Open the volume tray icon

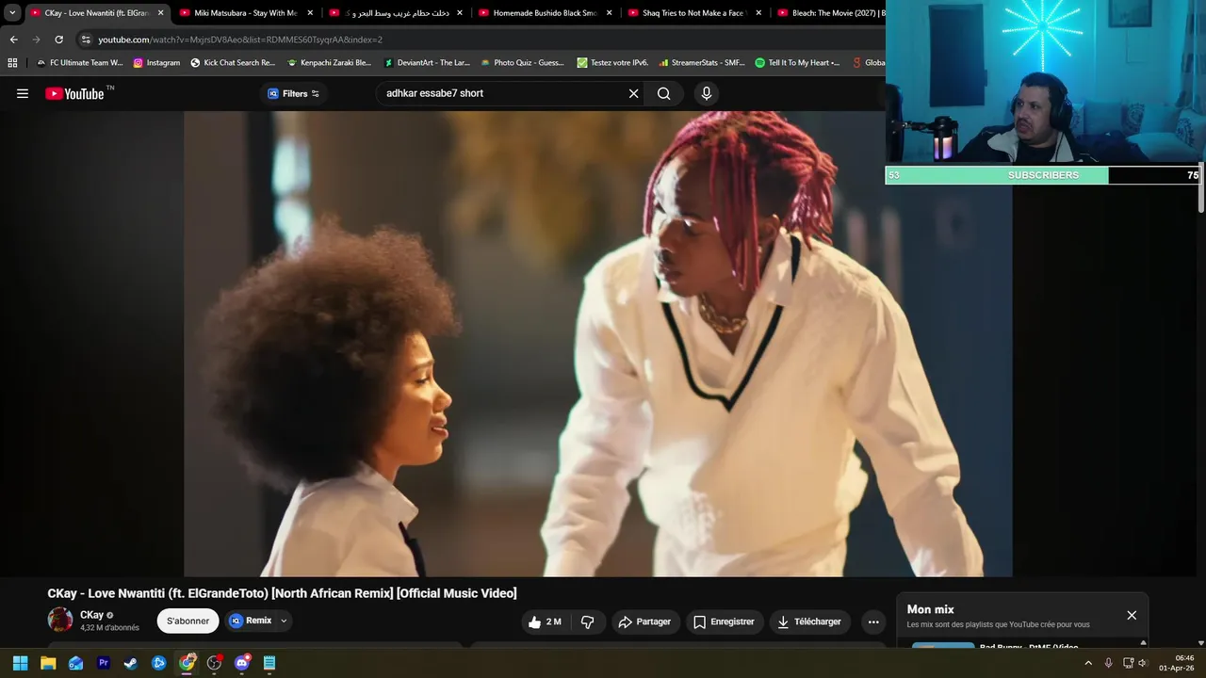(1142, 663)
